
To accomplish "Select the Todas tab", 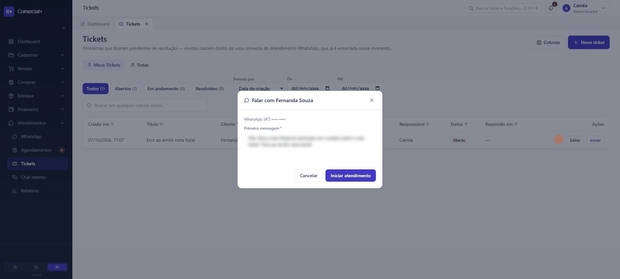I will coord(140,65).
